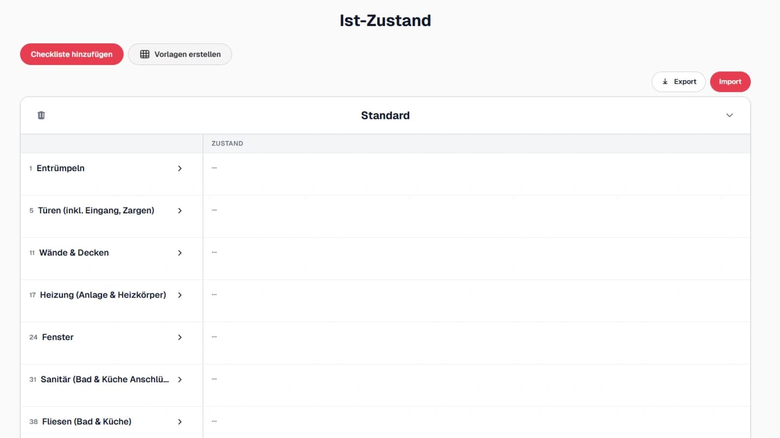Image resolution: width=780 pixels, height=438 pixels.
Task: Click the Zustand cell for Heizung
Action: tap(476, 301)
